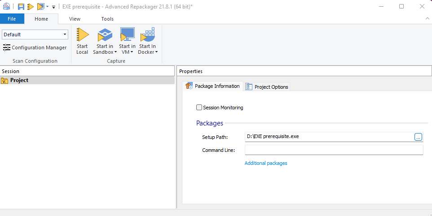Browse for setup path with the ... button
Viewport: 432px width, 216px height.
point(418,137)
